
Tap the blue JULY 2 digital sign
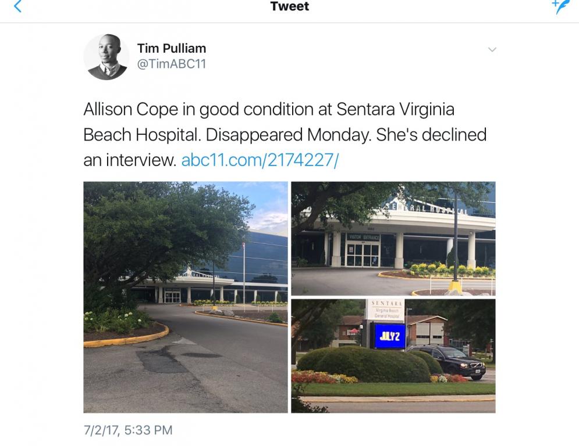click(x=389, y=336)
